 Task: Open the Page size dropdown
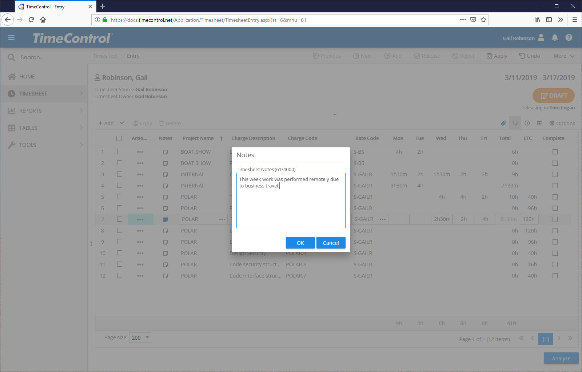click(140, 337)
